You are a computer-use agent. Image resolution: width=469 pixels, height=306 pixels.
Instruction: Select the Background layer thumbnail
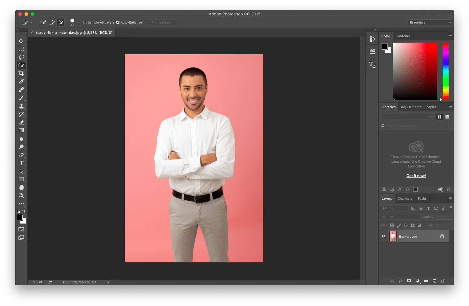click(393, 236)
